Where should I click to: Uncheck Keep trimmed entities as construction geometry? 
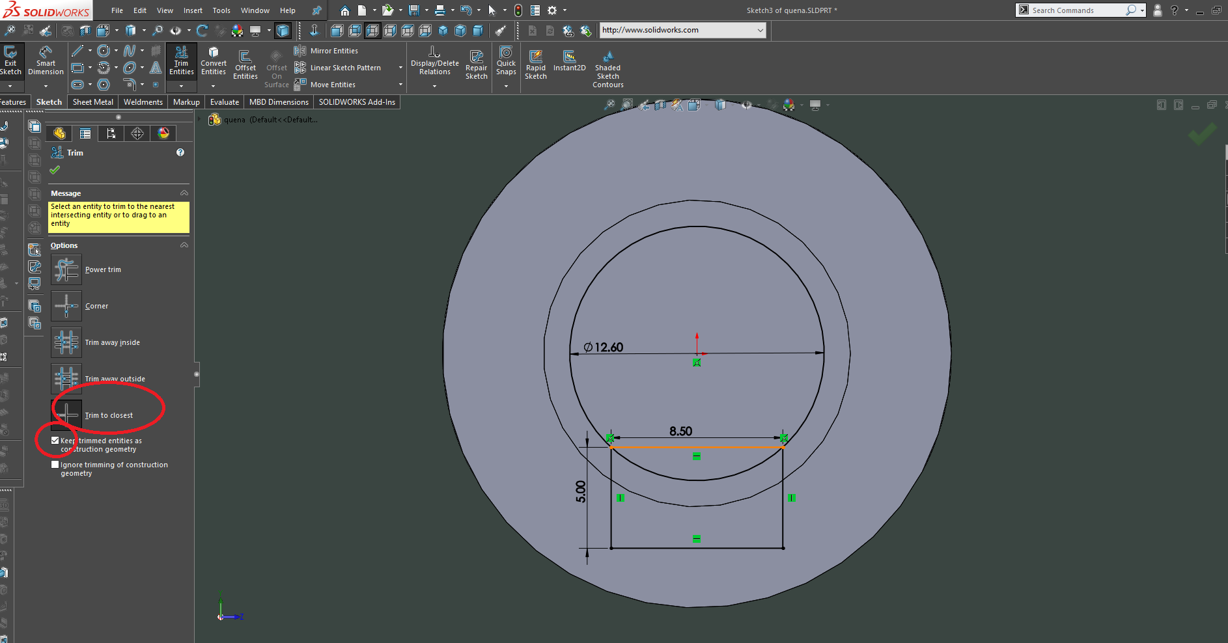tap(55, 441)
